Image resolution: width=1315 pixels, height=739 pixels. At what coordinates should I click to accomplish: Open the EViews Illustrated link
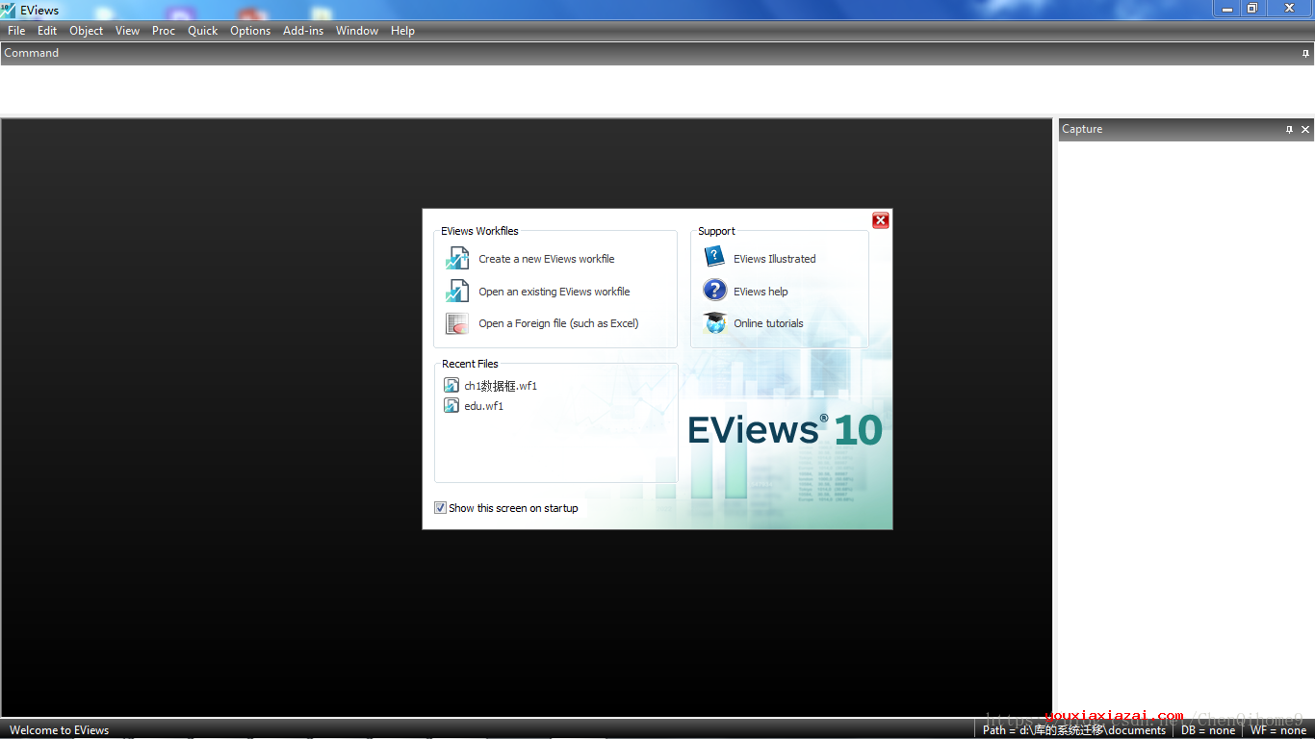point(774,259)
